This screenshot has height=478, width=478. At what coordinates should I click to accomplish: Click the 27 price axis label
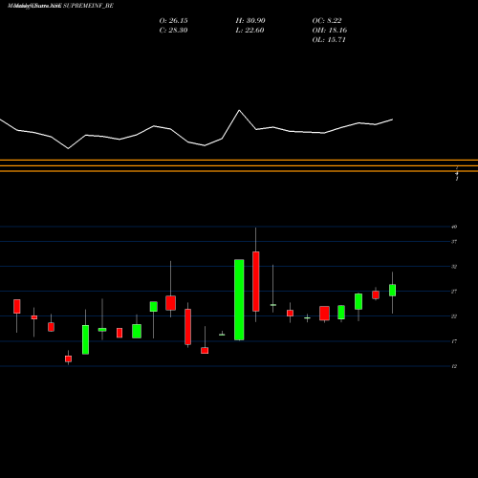[x=454, y=292]
